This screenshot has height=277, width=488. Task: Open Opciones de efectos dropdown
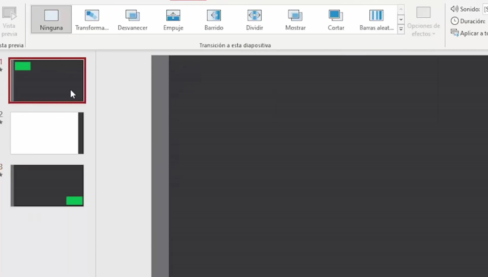click(x=423, y=22)
